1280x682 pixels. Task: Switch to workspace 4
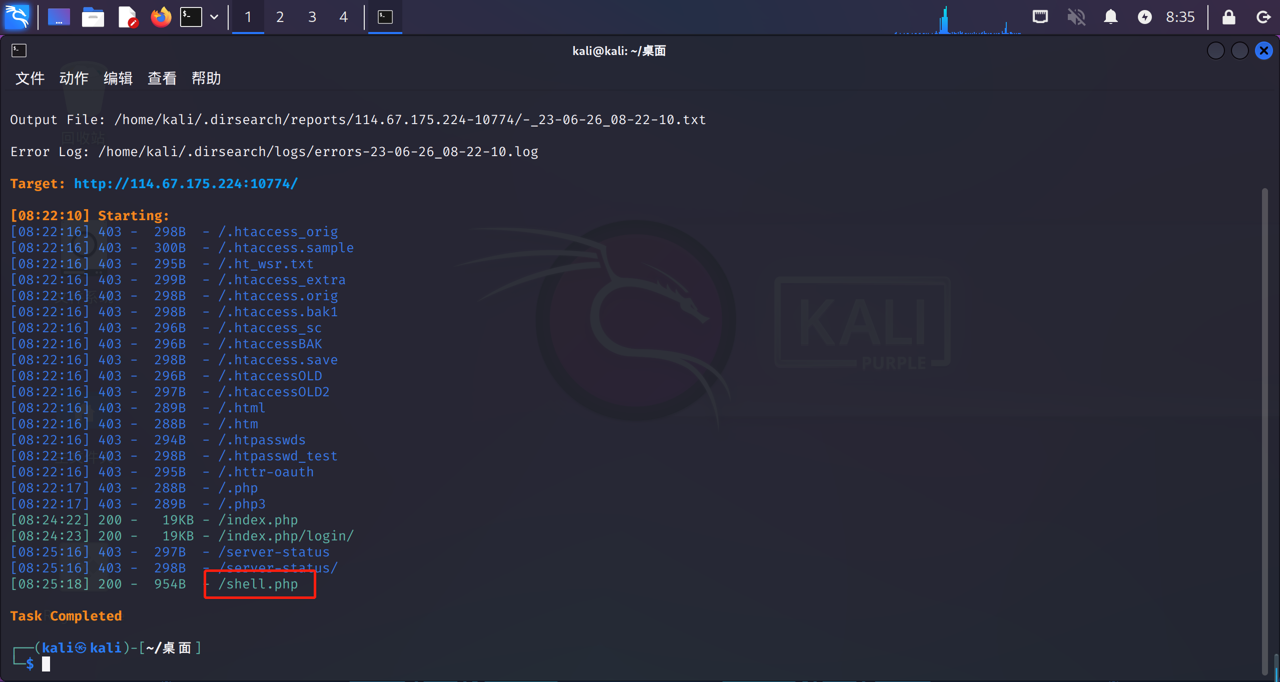(343, 17)
